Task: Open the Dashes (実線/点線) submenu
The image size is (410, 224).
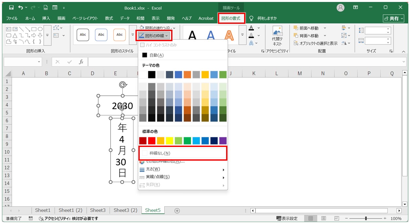Action: click(183, 177)
